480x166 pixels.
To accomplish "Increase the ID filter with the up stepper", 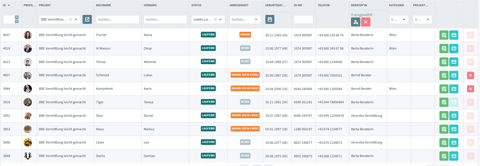I will click(17, 17).
